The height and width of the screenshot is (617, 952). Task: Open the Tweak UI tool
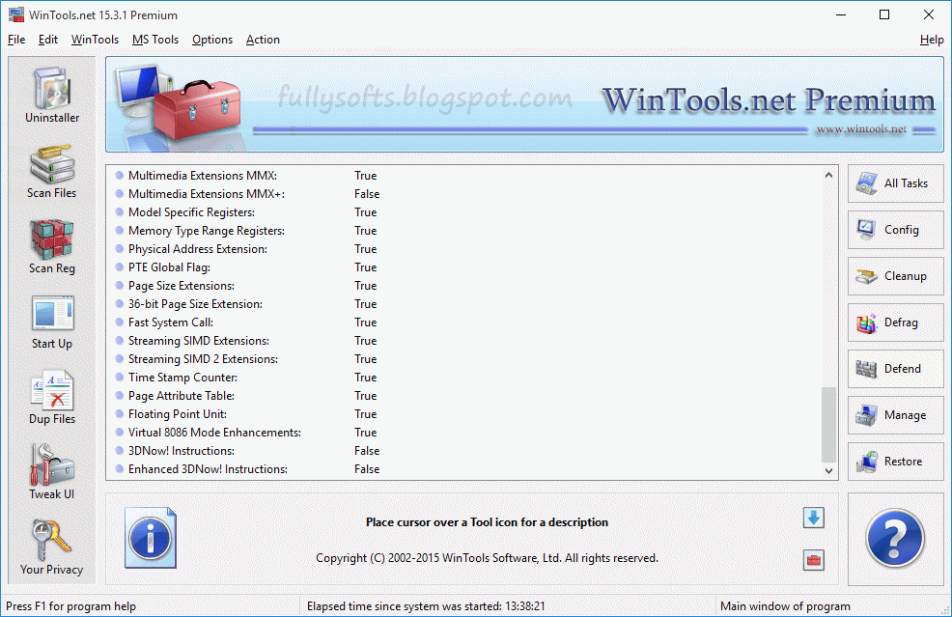click(51, 472)
